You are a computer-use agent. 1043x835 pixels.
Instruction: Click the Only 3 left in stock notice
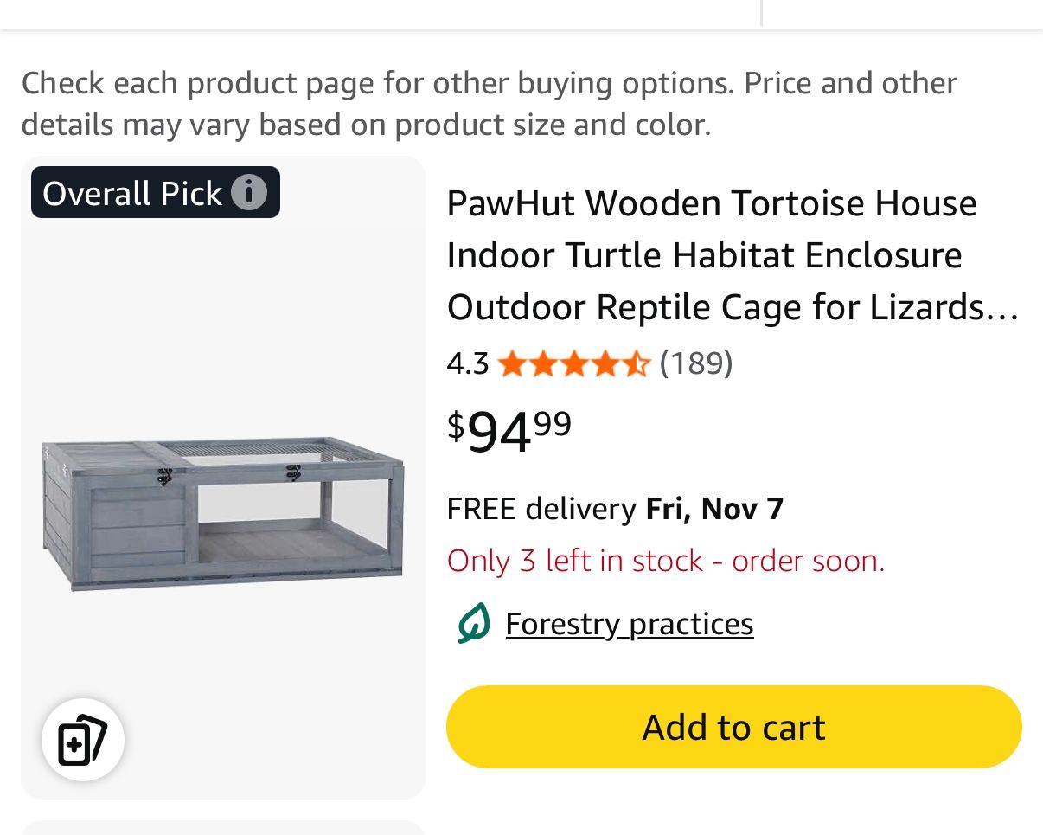(x=665, y=561)
